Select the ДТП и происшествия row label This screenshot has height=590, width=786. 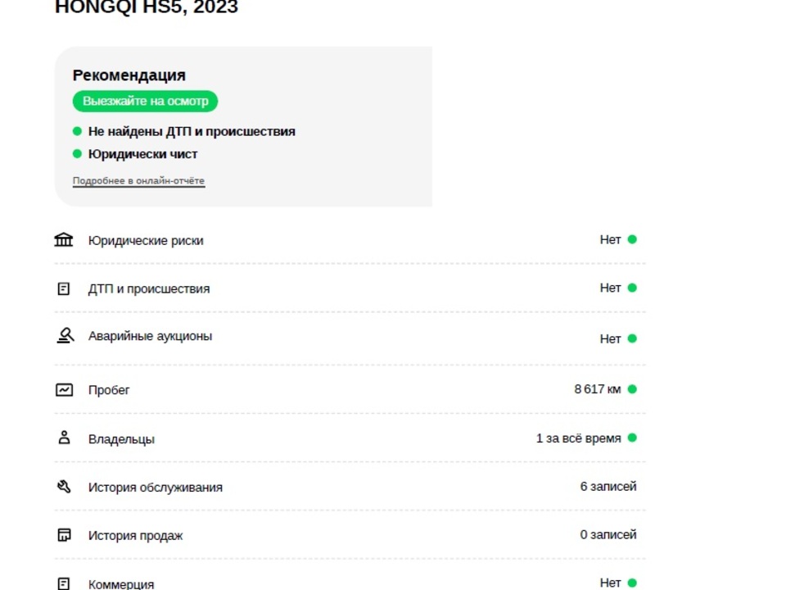pyautogui.click(x=149, y=289)
